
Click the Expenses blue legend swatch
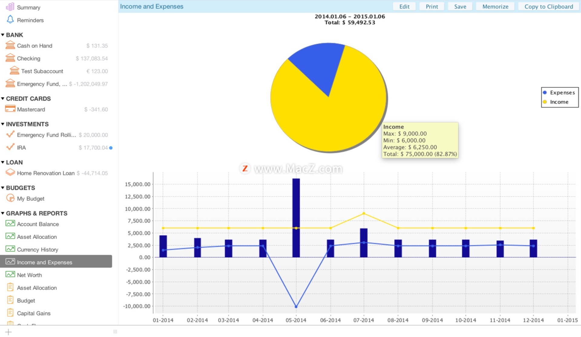545,92
